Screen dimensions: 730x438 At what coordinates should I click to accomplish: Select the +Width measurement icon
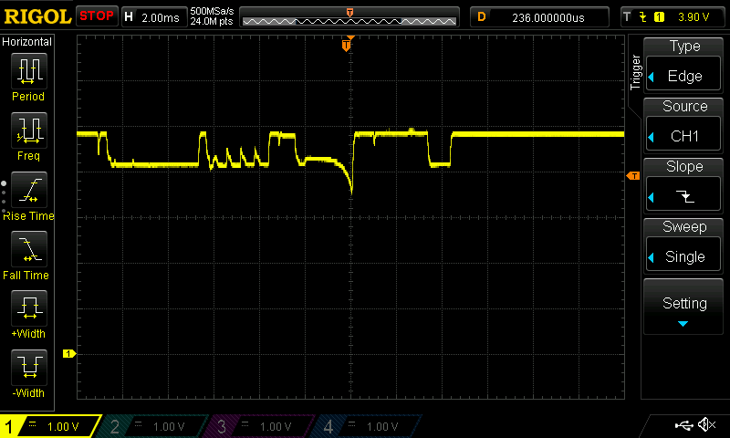[x=28, y=310]
